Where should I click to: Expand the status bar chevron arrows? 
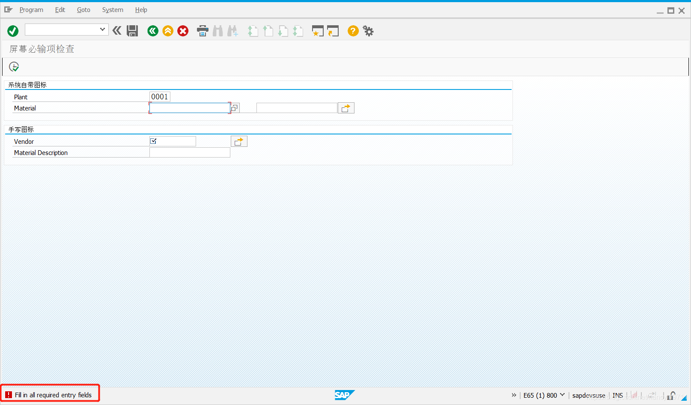513,395
